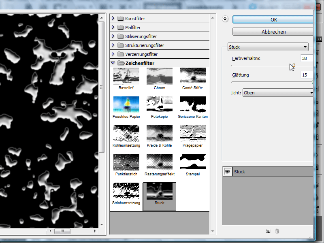Choose the Rasterungseffekt filter thumbnail
Screen dimensions: 324x243
(x=160, y=162)
